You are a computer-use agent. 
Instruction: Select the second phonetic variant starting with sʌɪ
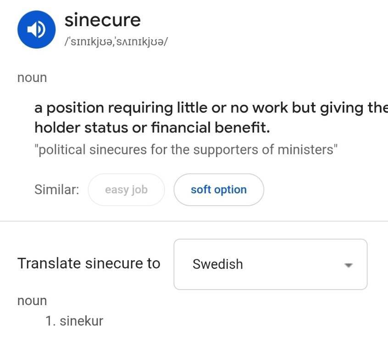[140, 42]
